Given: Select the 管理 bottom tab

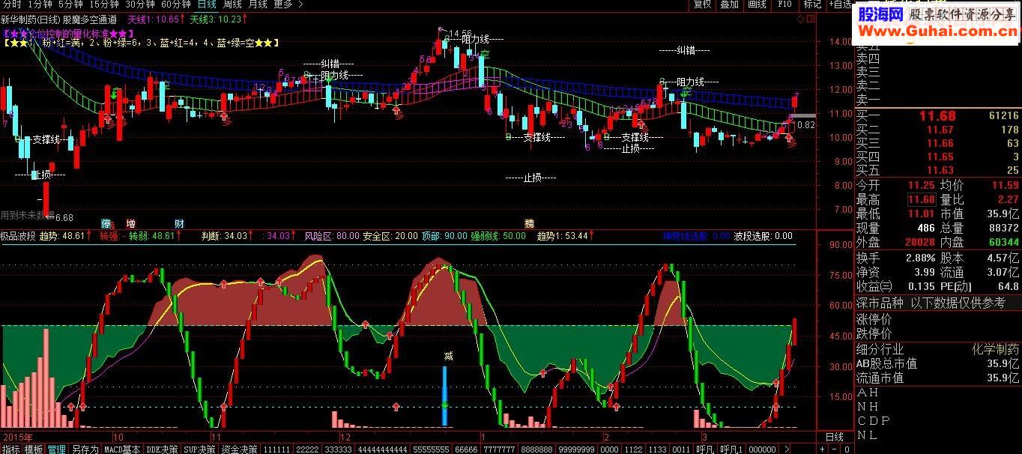Looking at the screenshot, I should (57, 449).
